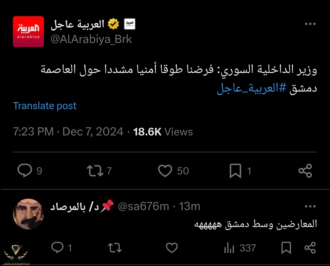
Task: Open the small alarabiya affiliation badge
Action: click(x=130, y=24)
